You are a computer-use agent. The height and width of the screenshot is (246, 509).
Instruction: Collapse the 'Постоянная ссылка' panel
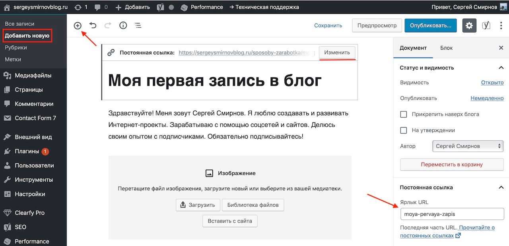click(x=501, y=187)
